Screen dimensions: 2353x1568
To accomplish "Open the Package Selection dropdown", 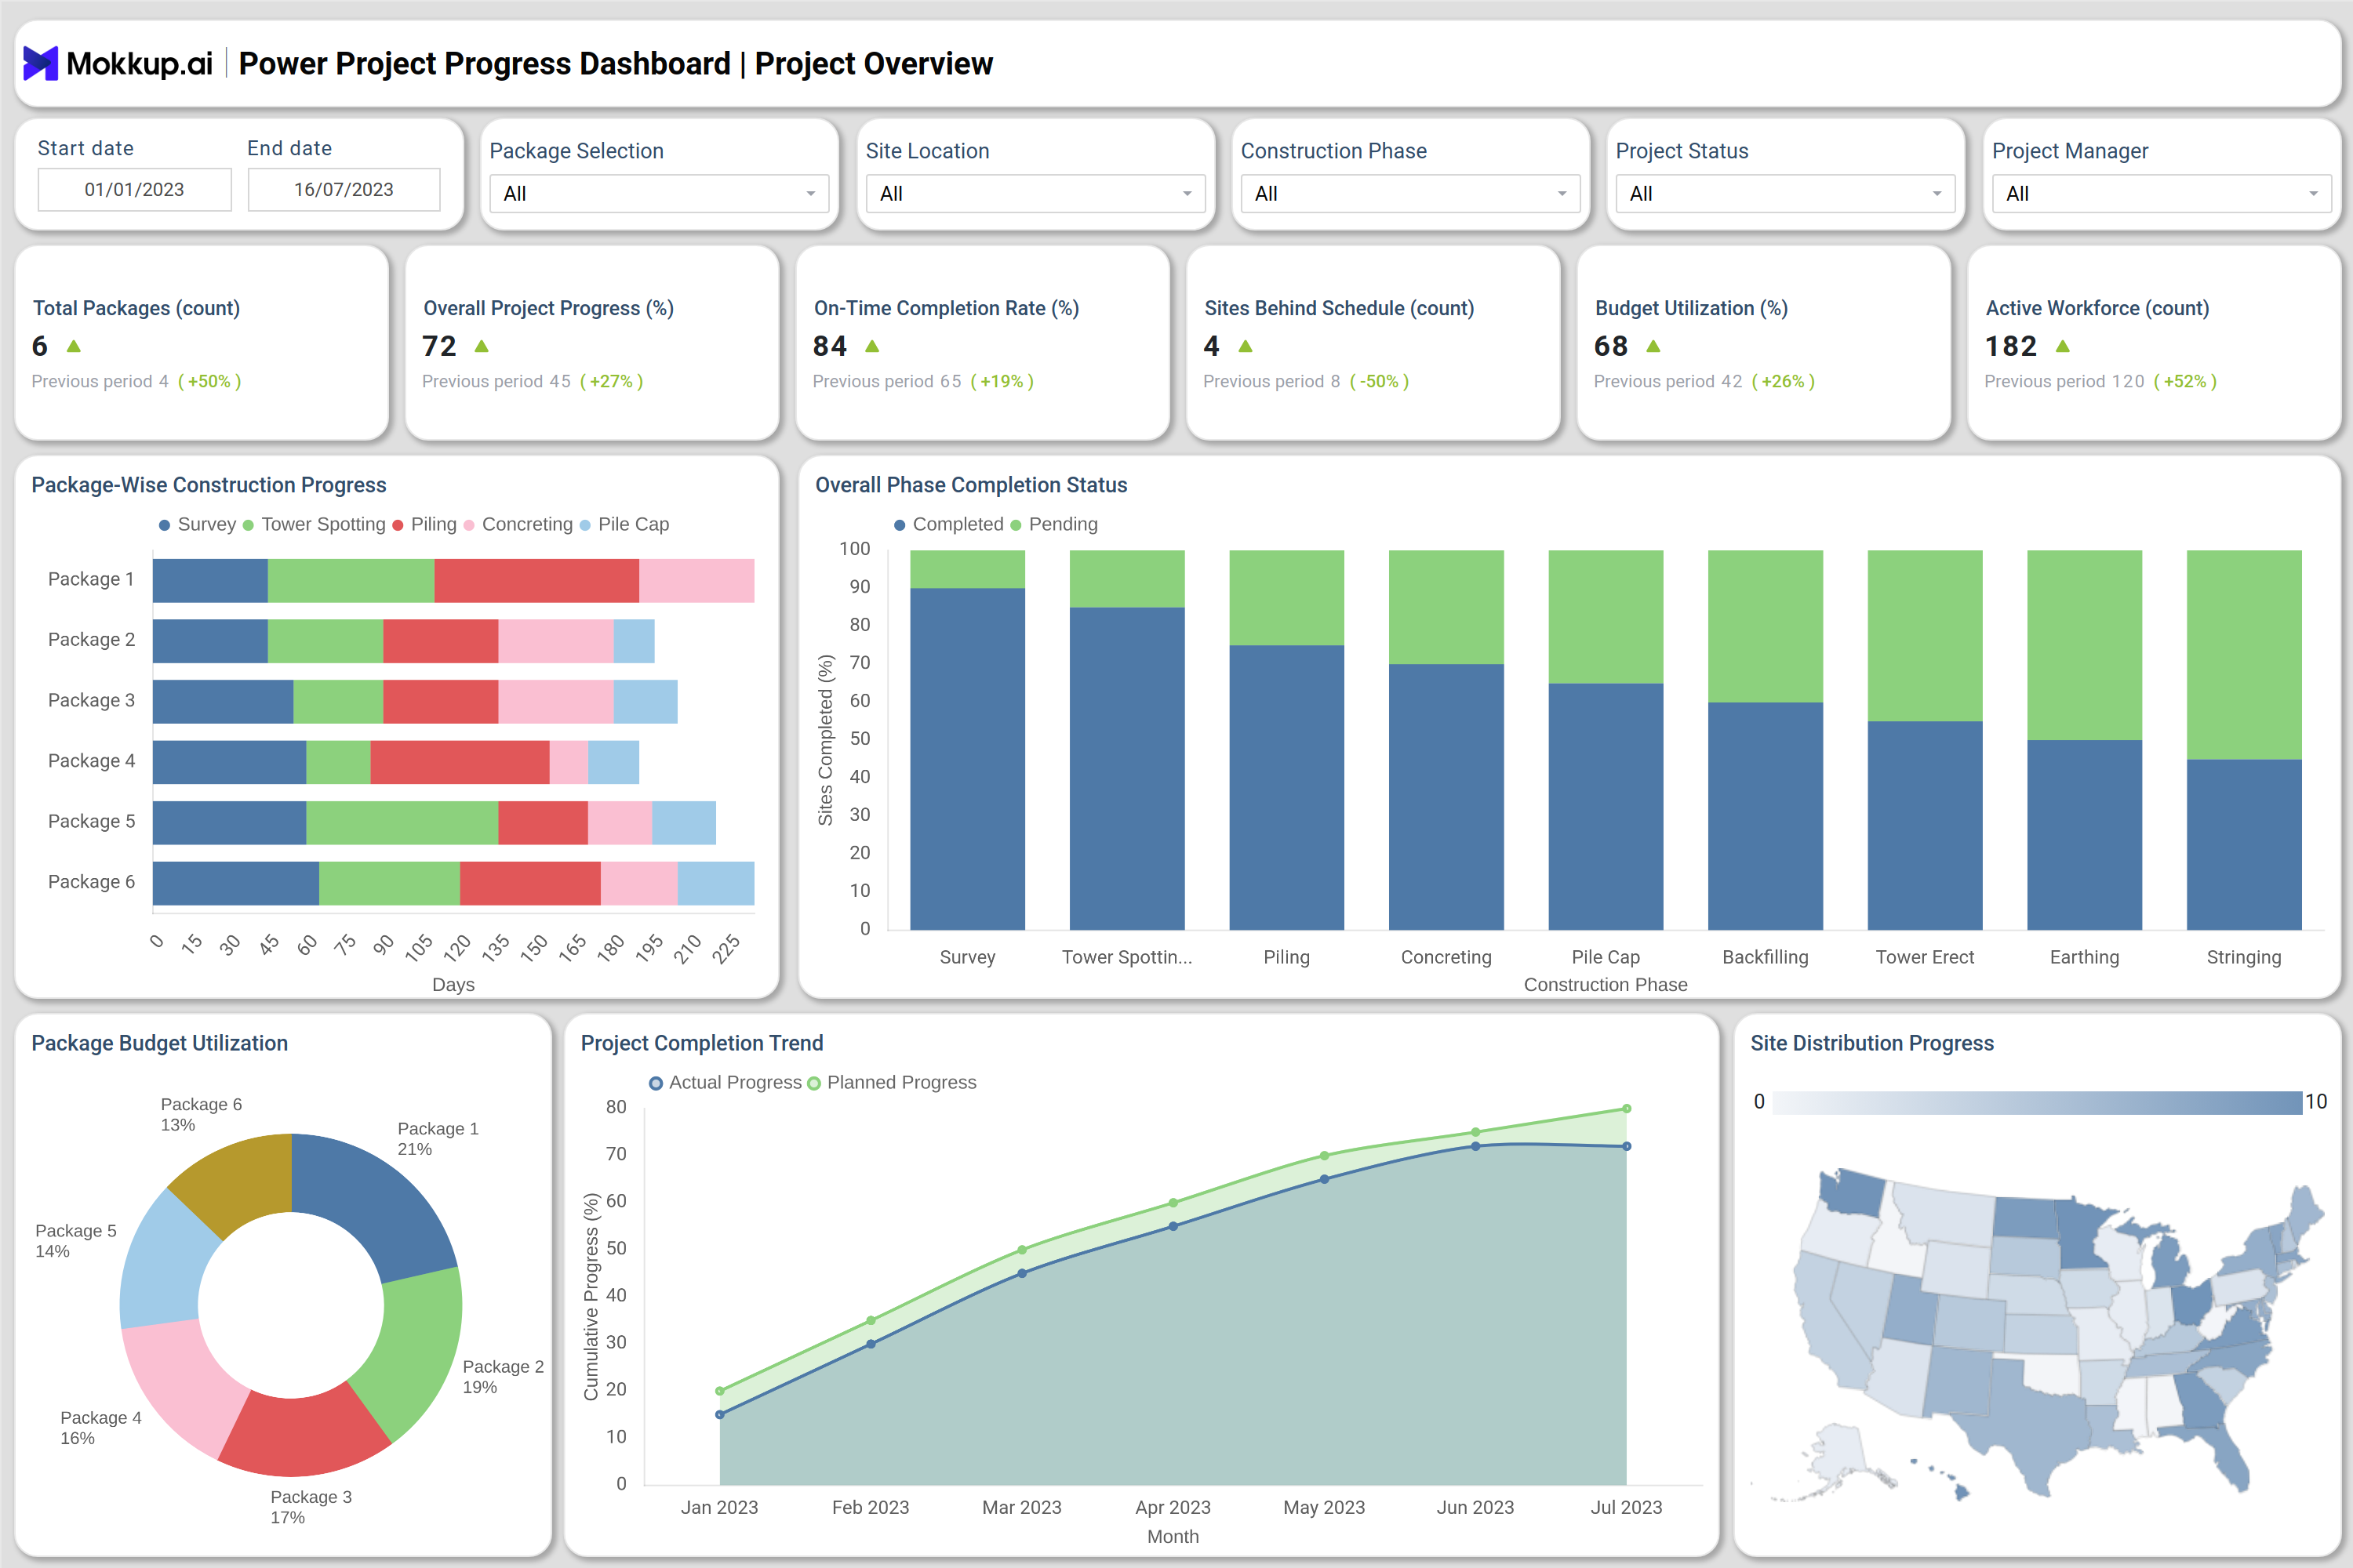I will (x=658, y=193).
